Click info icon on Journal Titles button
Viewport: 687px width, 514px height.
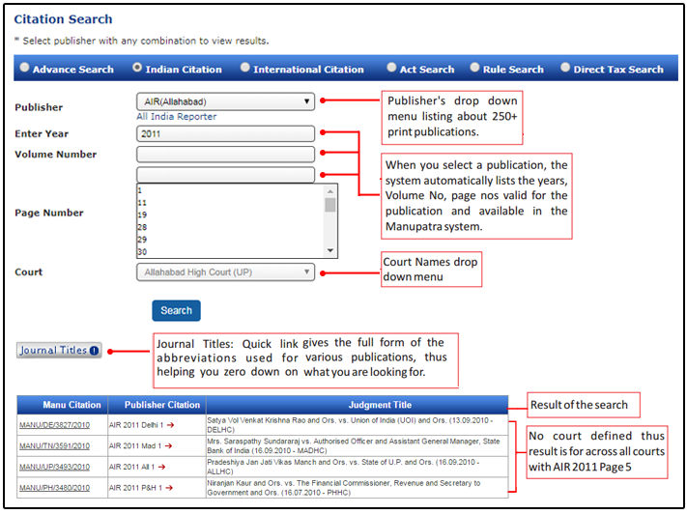coord(94,351)
